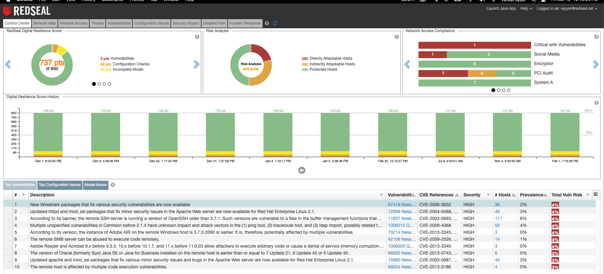Select Model Issues tab
This screenshot has width=604, height=274.
(x=96, y=185)
